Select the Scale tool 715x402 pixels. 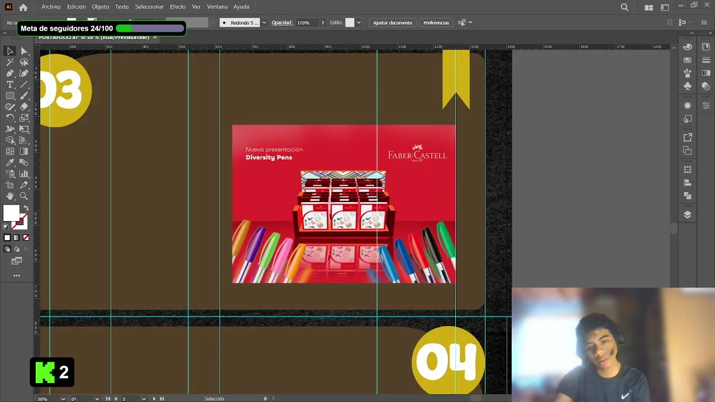[24, 118]
